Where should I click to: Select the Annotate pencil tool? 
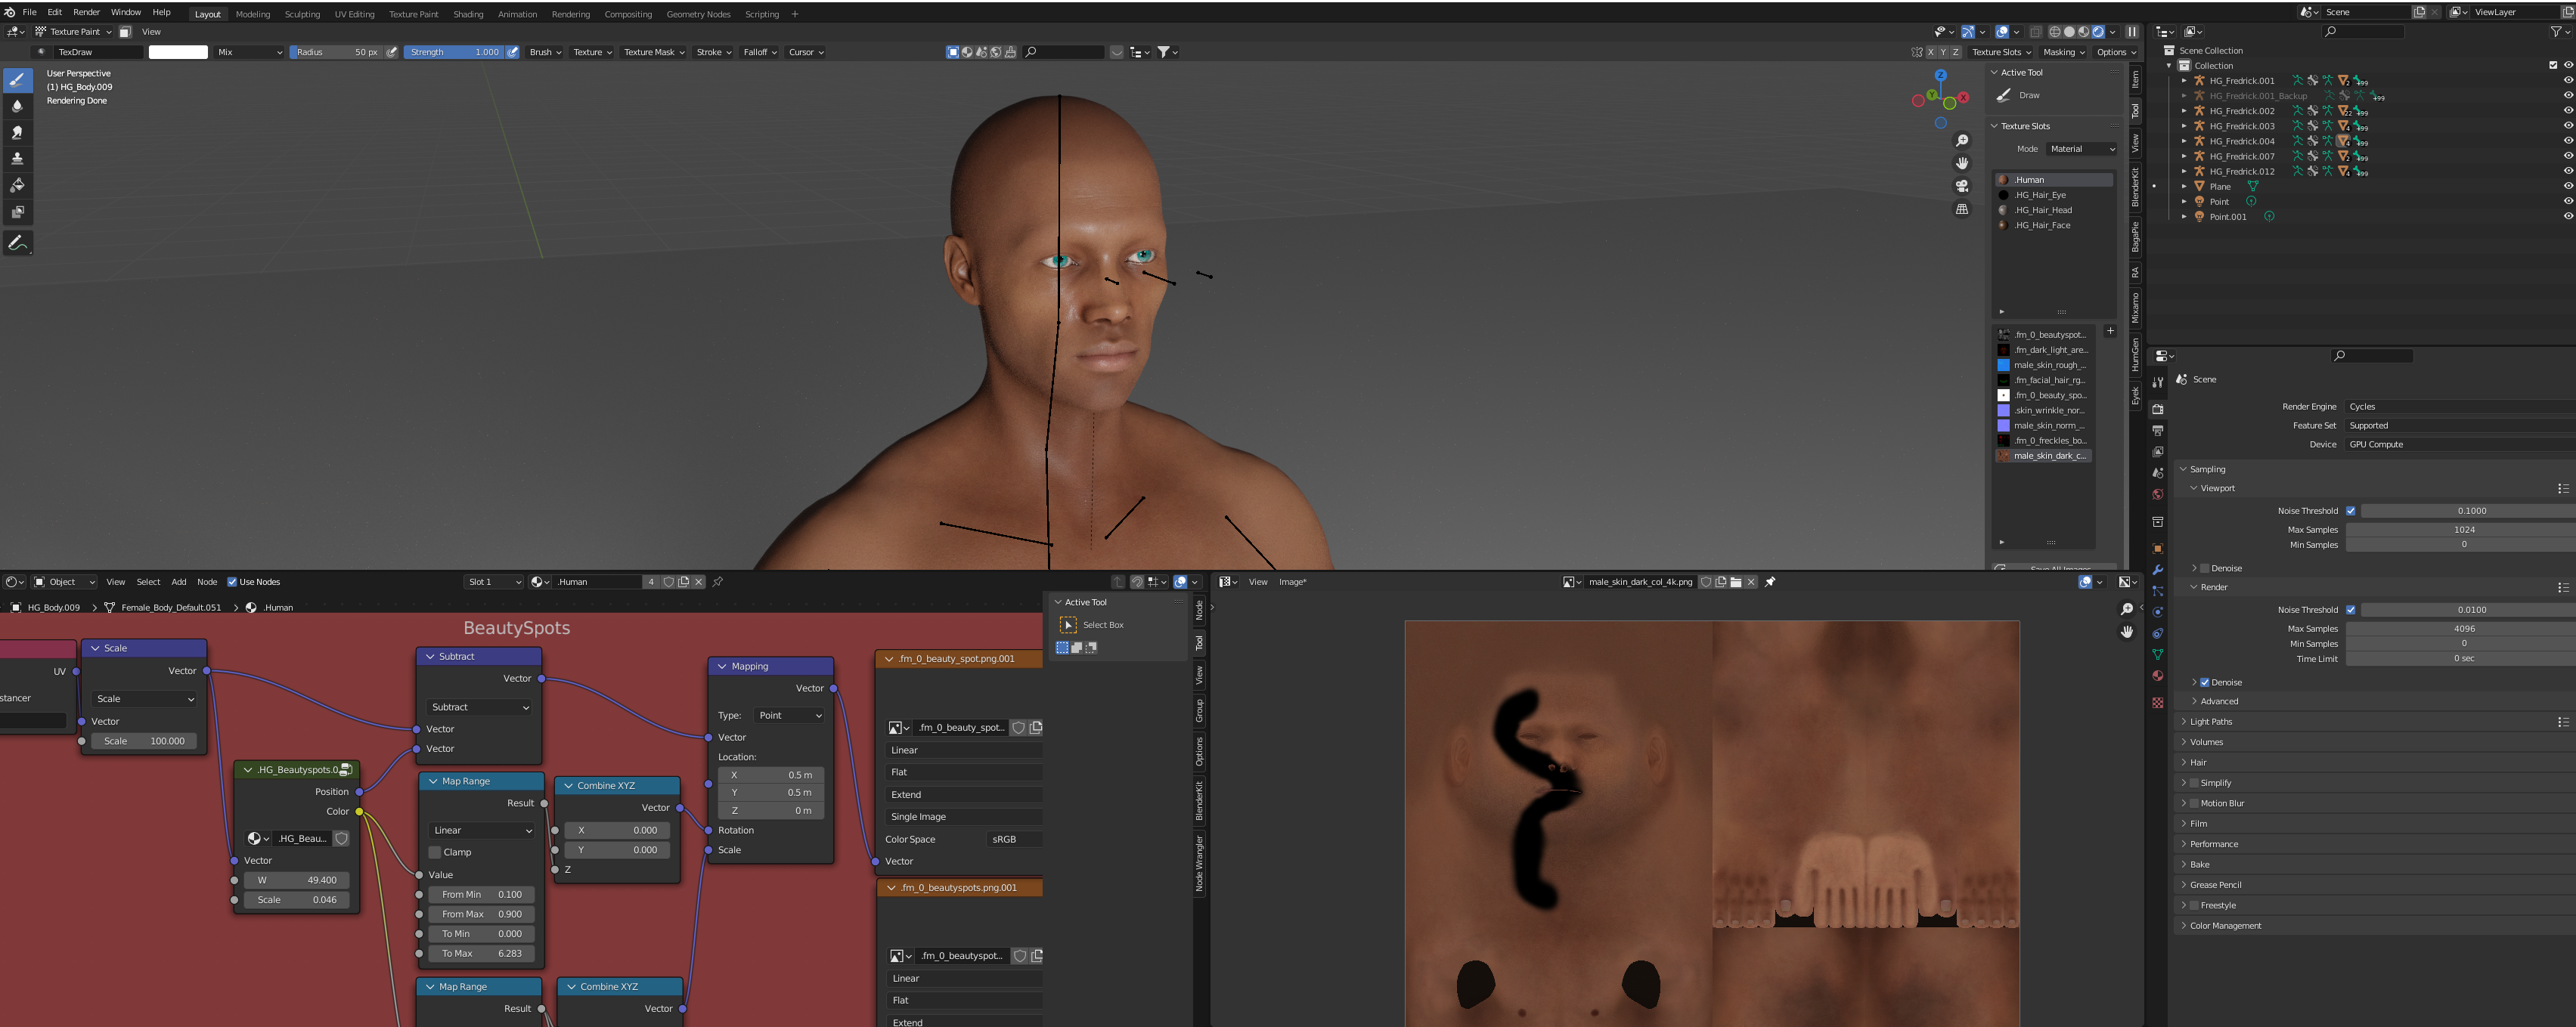click(17, 243)
